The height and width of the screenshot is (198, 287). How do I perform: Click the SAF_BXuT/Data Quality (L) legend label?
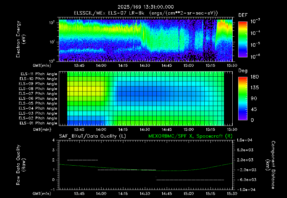click(92, 136)
